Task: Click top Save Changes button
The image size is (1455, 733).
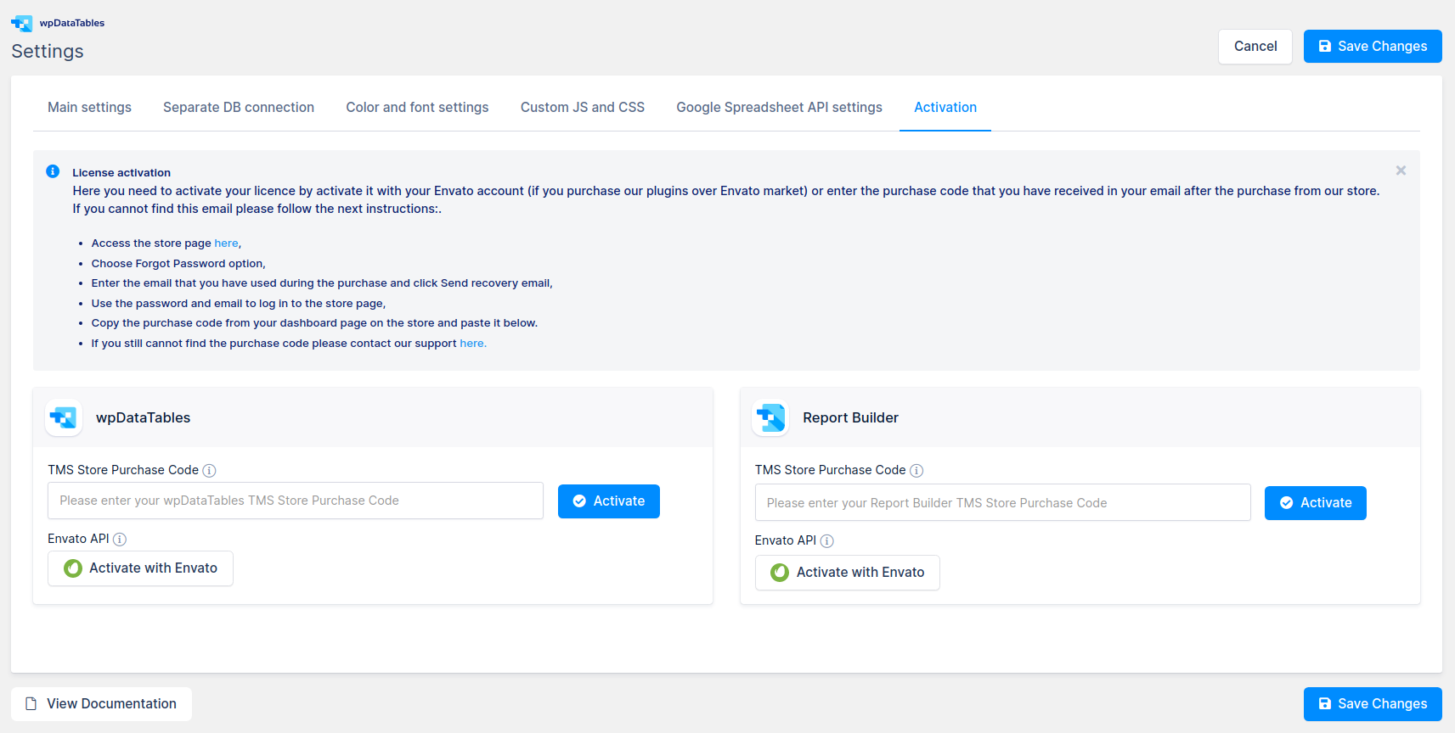Action: point(1373,47)
